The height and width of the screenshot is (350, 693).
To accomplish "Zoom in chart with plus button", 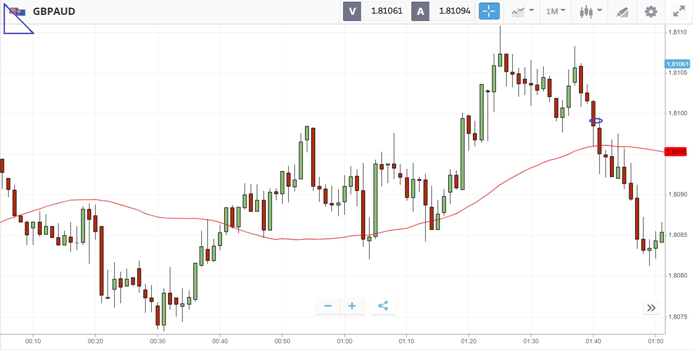I will click(x=352, y=306).
